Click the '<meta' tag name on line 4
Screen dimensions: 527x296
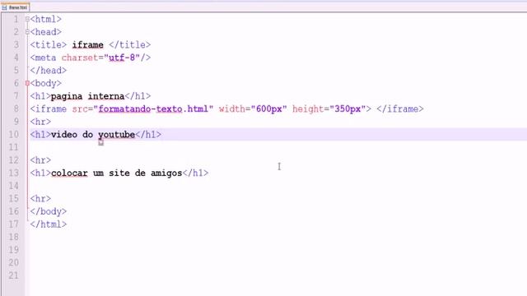coord(43,58)
